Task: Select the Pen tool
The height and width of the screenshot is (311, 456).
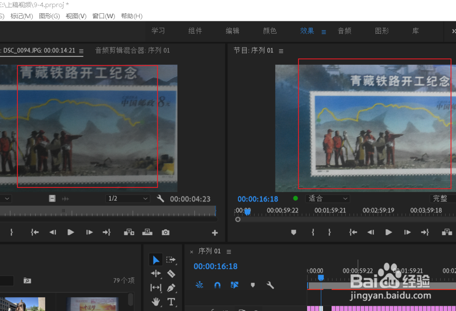Action: tap(171, 288)
